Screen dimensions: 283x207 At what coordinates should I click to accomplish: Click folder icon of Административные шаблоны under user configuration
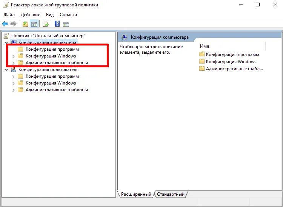tap(20, 90)
